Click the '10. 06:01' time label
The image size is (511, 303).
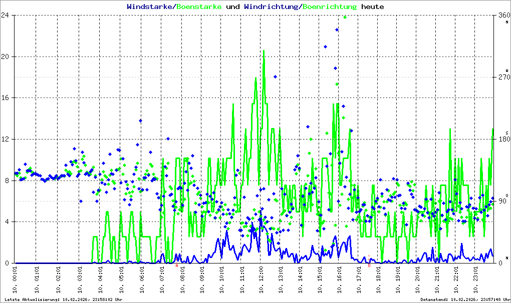142,280
